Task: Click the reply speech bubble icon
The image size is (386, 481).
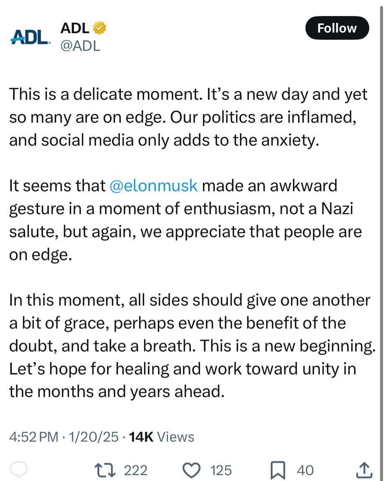Action: click(19, 470)
